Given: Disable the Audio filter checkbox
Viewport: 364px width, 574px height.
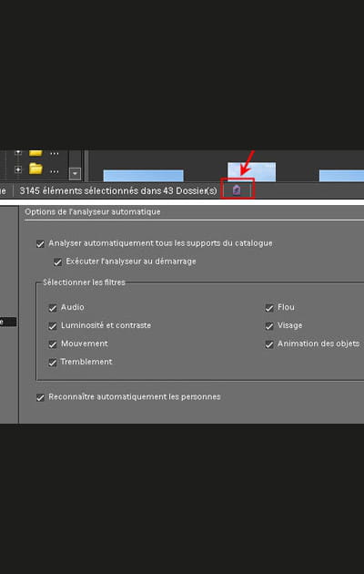Looking at the screenshot, I should [53, 308].
